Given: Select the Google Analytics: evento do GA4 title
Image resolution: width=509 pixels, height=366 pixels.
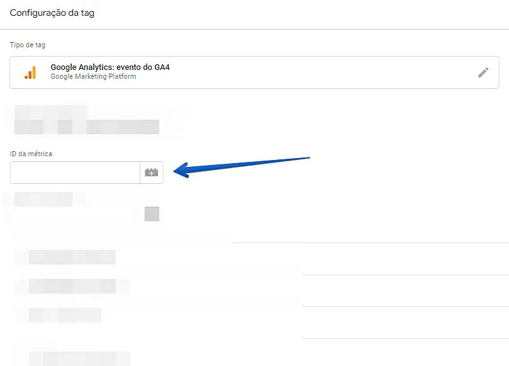Looking at the screenshot, I should pyautogui.click(x=110, y=67).
